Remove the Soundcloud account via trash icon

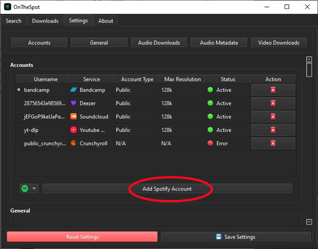point(273,116)
